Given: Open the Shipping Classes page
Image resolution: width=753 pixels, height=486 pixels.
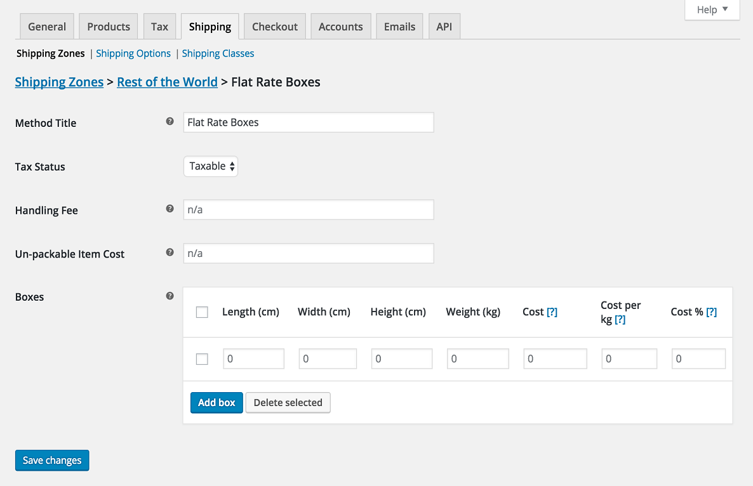Looking at the screenshot, I should click(218, 53).
